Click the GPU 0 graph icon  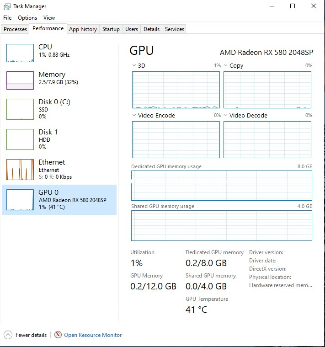(20, 200)
